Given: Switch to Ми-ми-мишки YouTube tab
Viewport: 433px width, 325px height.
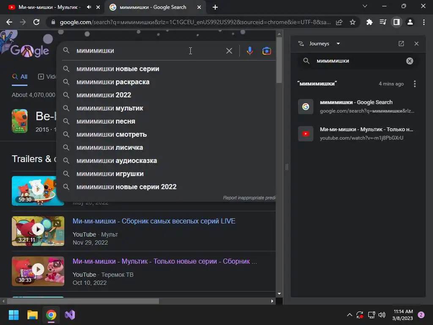Looking at the screenshot, I should 49,7.
